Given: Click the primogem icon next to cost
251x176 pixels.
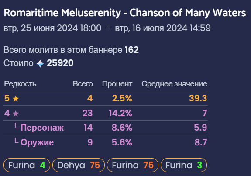Looking at the screenshot, I should pos(40,63).
